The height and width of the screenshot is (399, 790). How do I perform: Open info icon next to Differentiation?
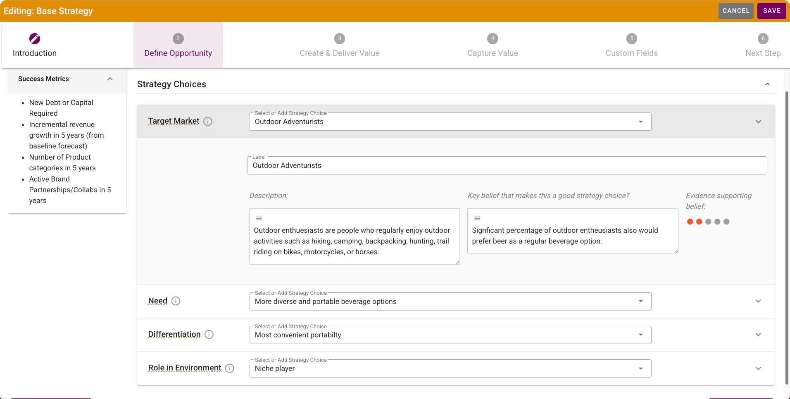(209, 334)
